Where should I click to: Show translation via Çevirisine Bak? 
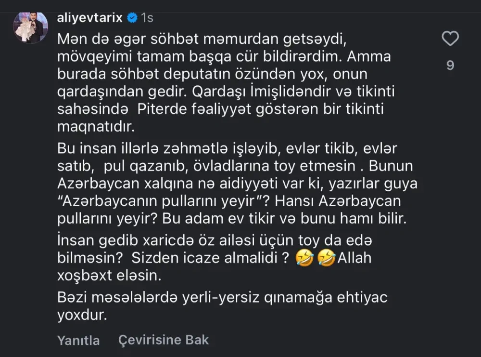(x=164, y=340)
